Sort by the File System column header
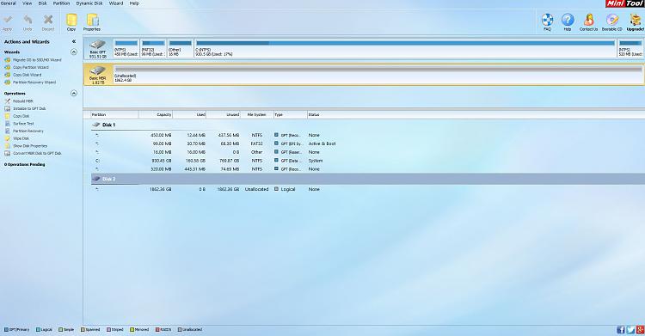Screen dimensions: 645x336 tap(257, 115)
